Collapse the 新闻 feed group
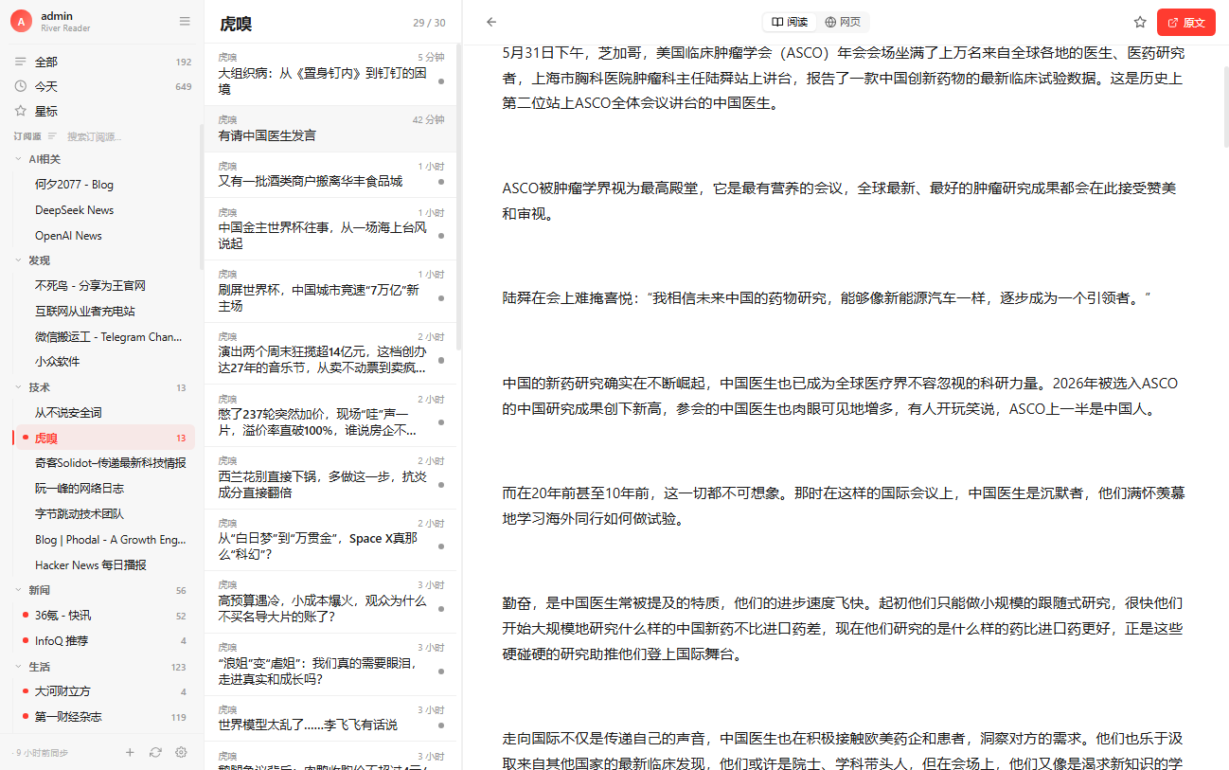The width and height of the screenshot is (1229, 770). [x=19, y=590]
